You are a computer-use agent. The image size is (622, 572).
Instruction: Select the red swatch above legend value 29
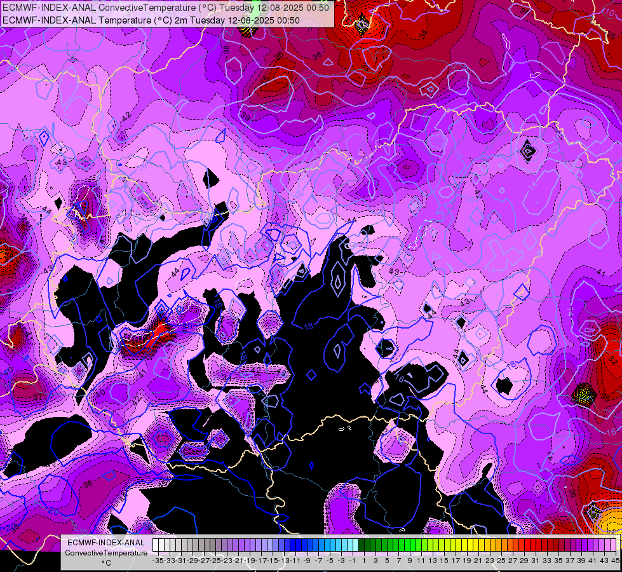(522, 545)
